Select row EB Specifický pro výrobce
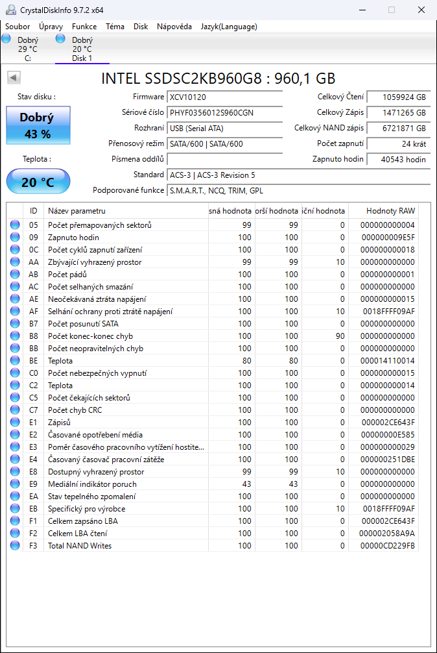The height and width of the screenshot is (653, 437). 213,508
